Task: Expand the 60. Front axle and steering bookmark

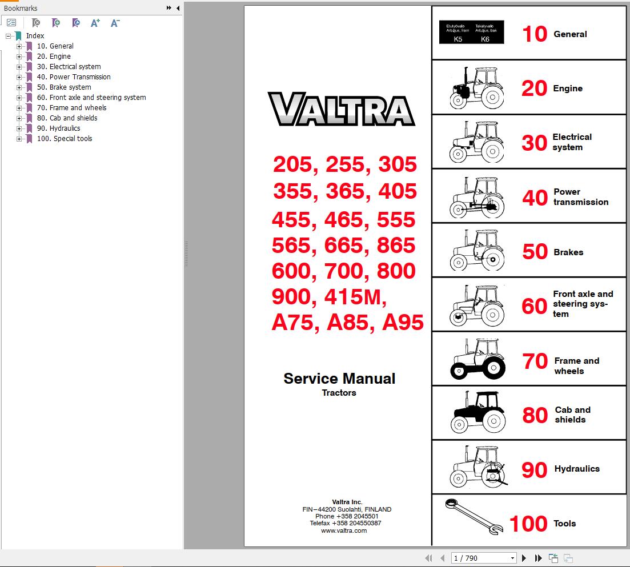Action: point(19,98)
